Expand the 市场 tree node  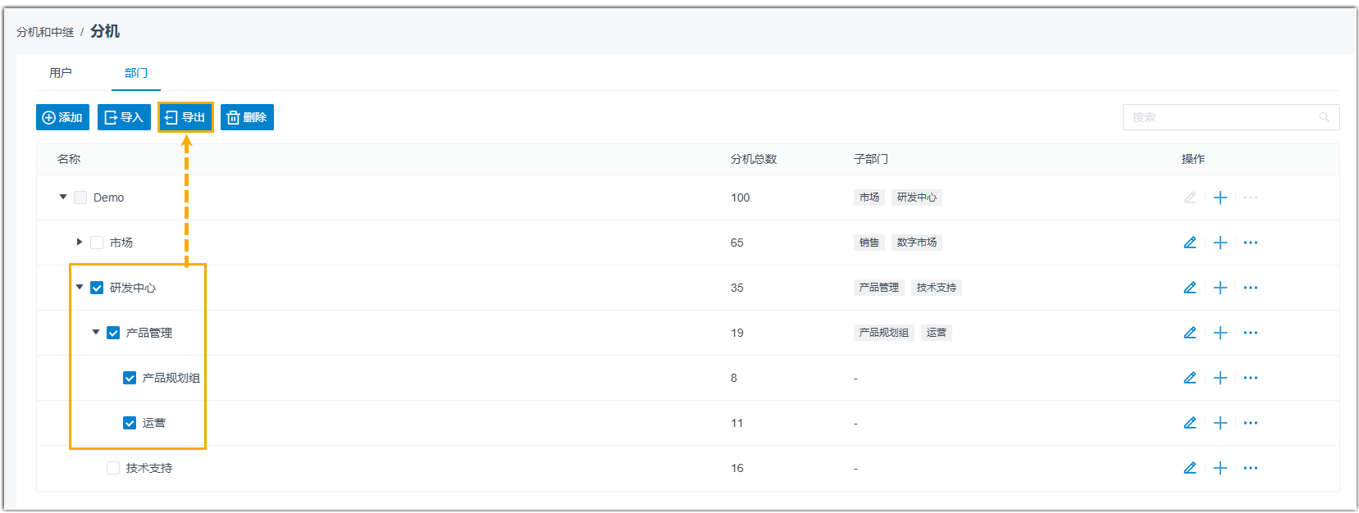coord(80,242)
